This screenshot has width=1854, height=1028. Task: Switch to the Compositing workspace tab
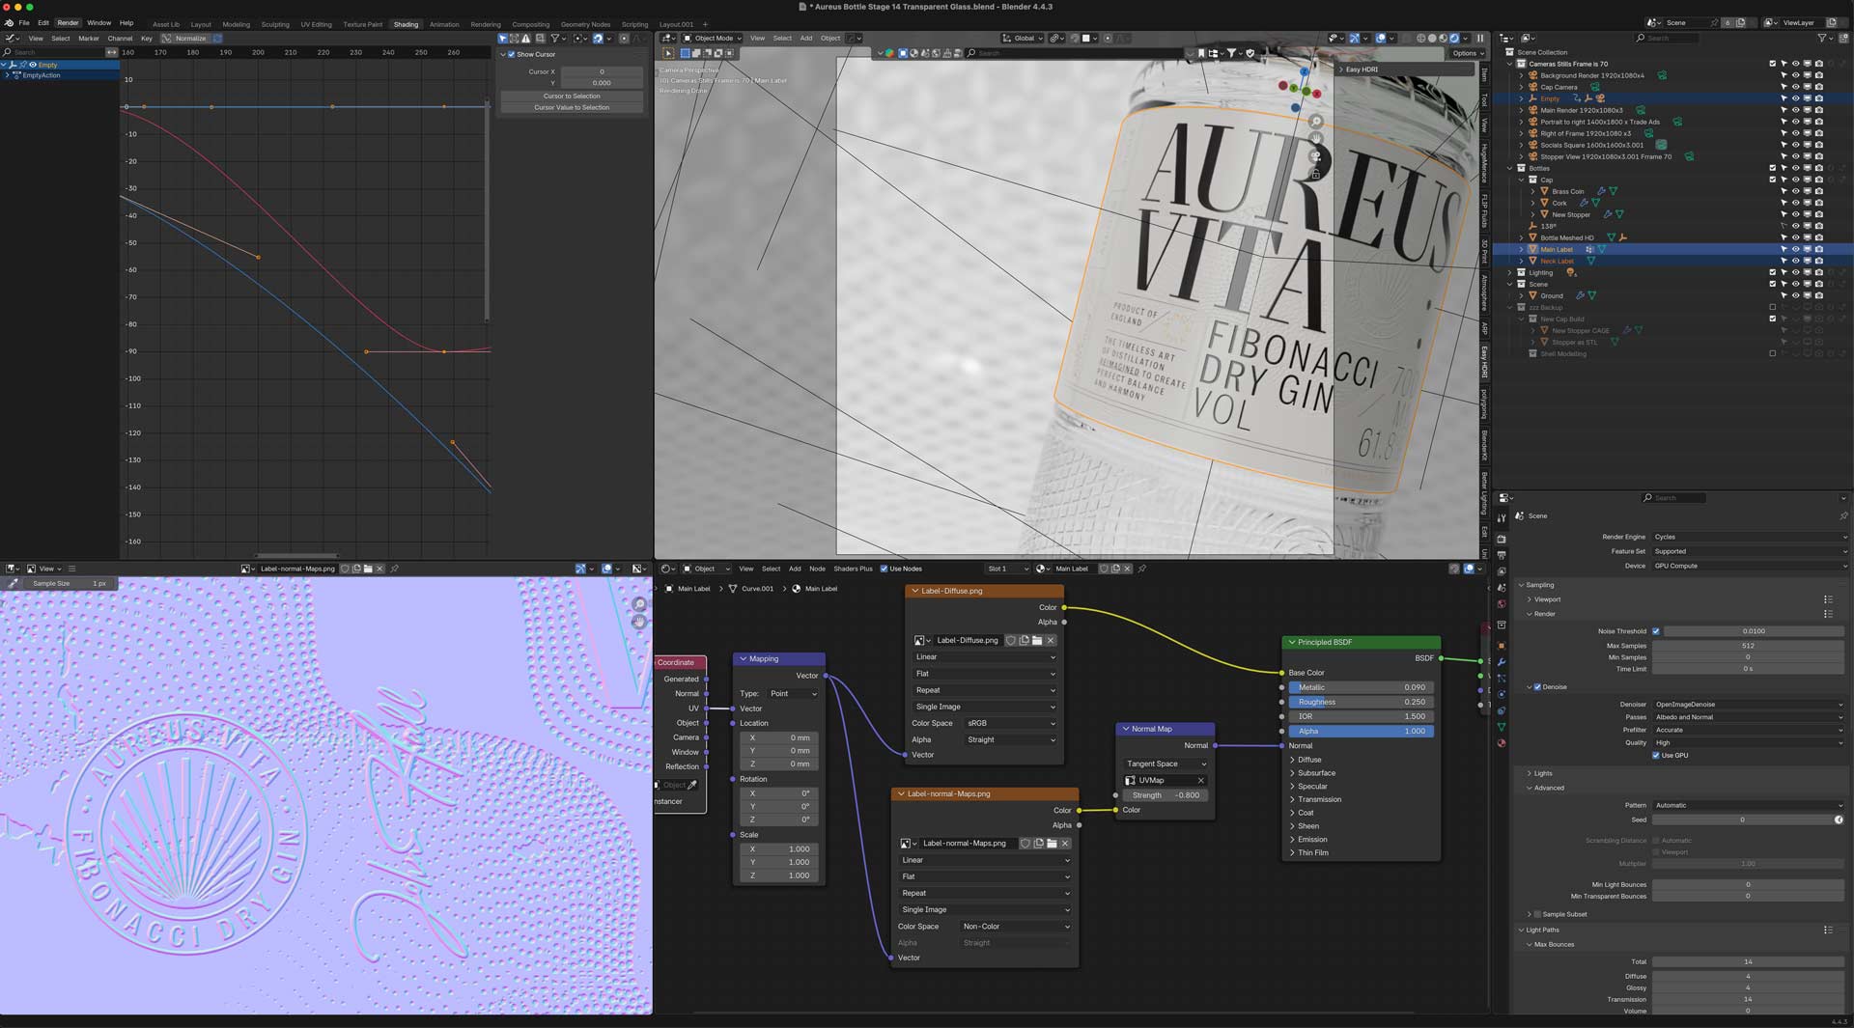coord(530,24)
